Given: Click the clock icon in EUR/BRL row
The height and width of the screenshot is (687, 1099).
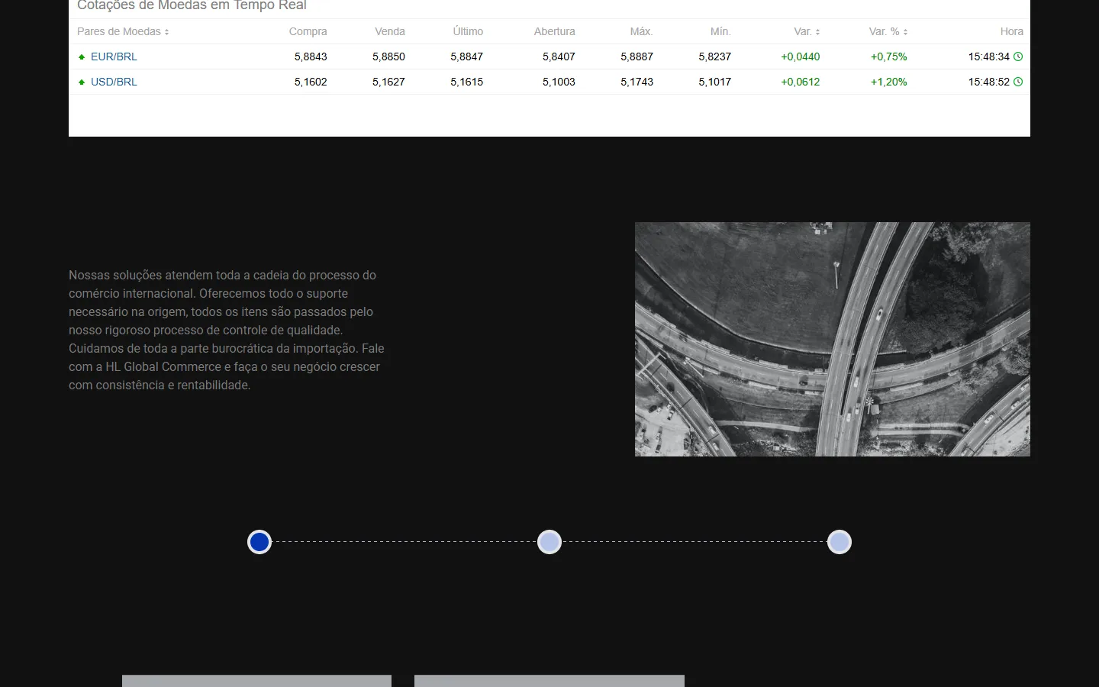Looking at the screenshot, I should (x=1018, y=56).
